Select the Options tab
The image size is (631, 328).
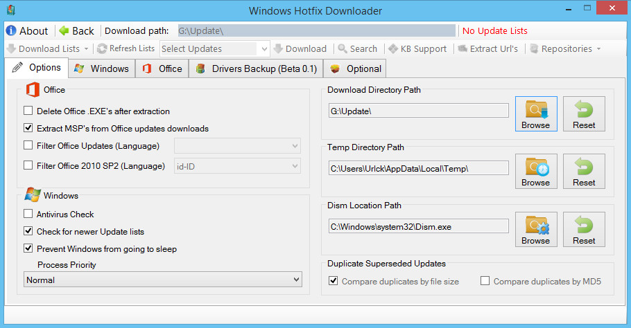[36, 67]
